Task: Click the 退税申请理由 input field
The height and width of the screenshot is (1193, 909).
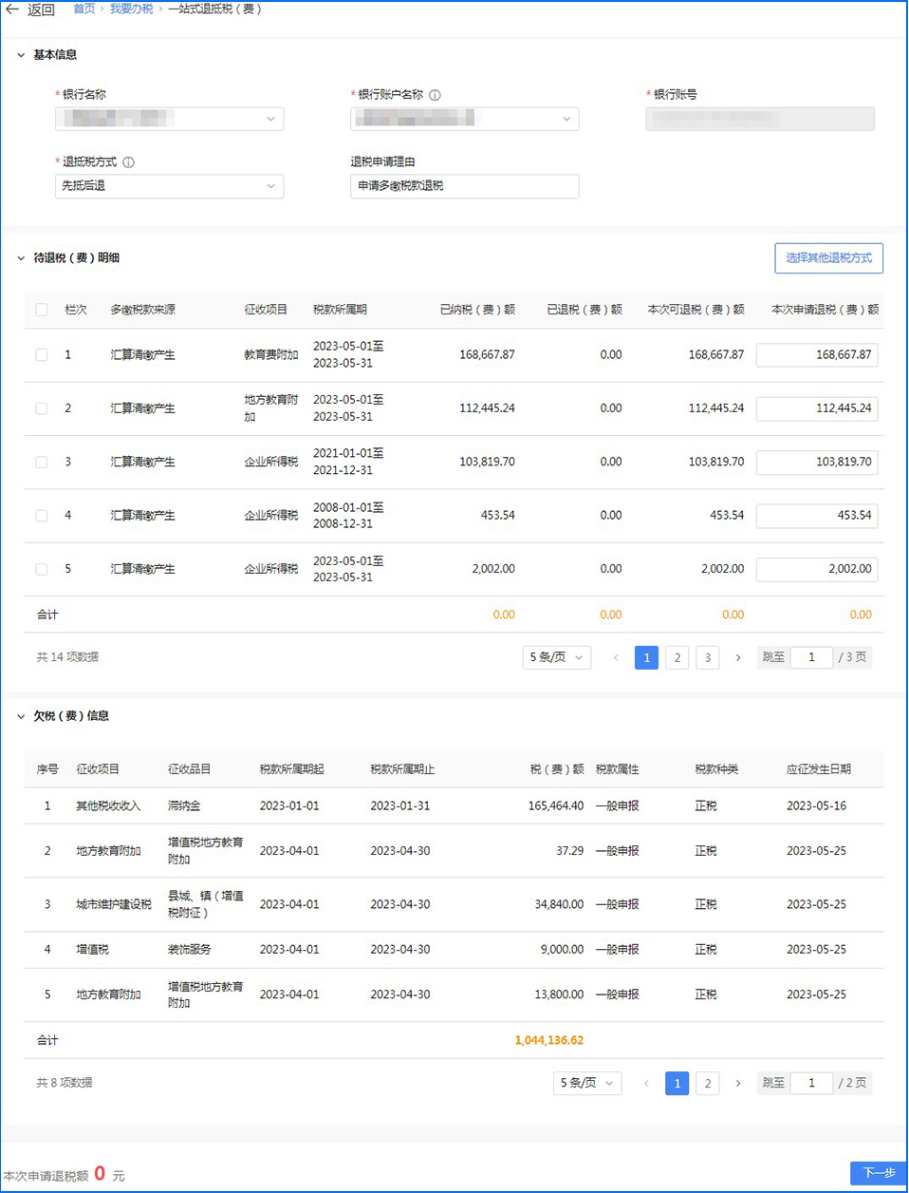Action: [464, 186]
